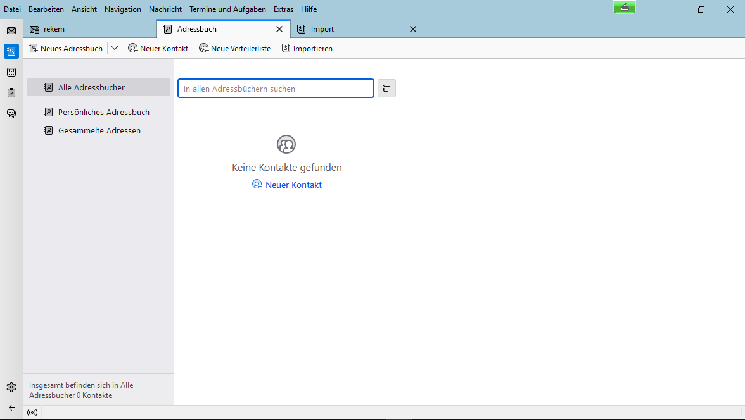The width and height of the screenshot is (745, 420).
Task: Collapse the spaces toolbar with arrow icon
Action: point(11,407)
